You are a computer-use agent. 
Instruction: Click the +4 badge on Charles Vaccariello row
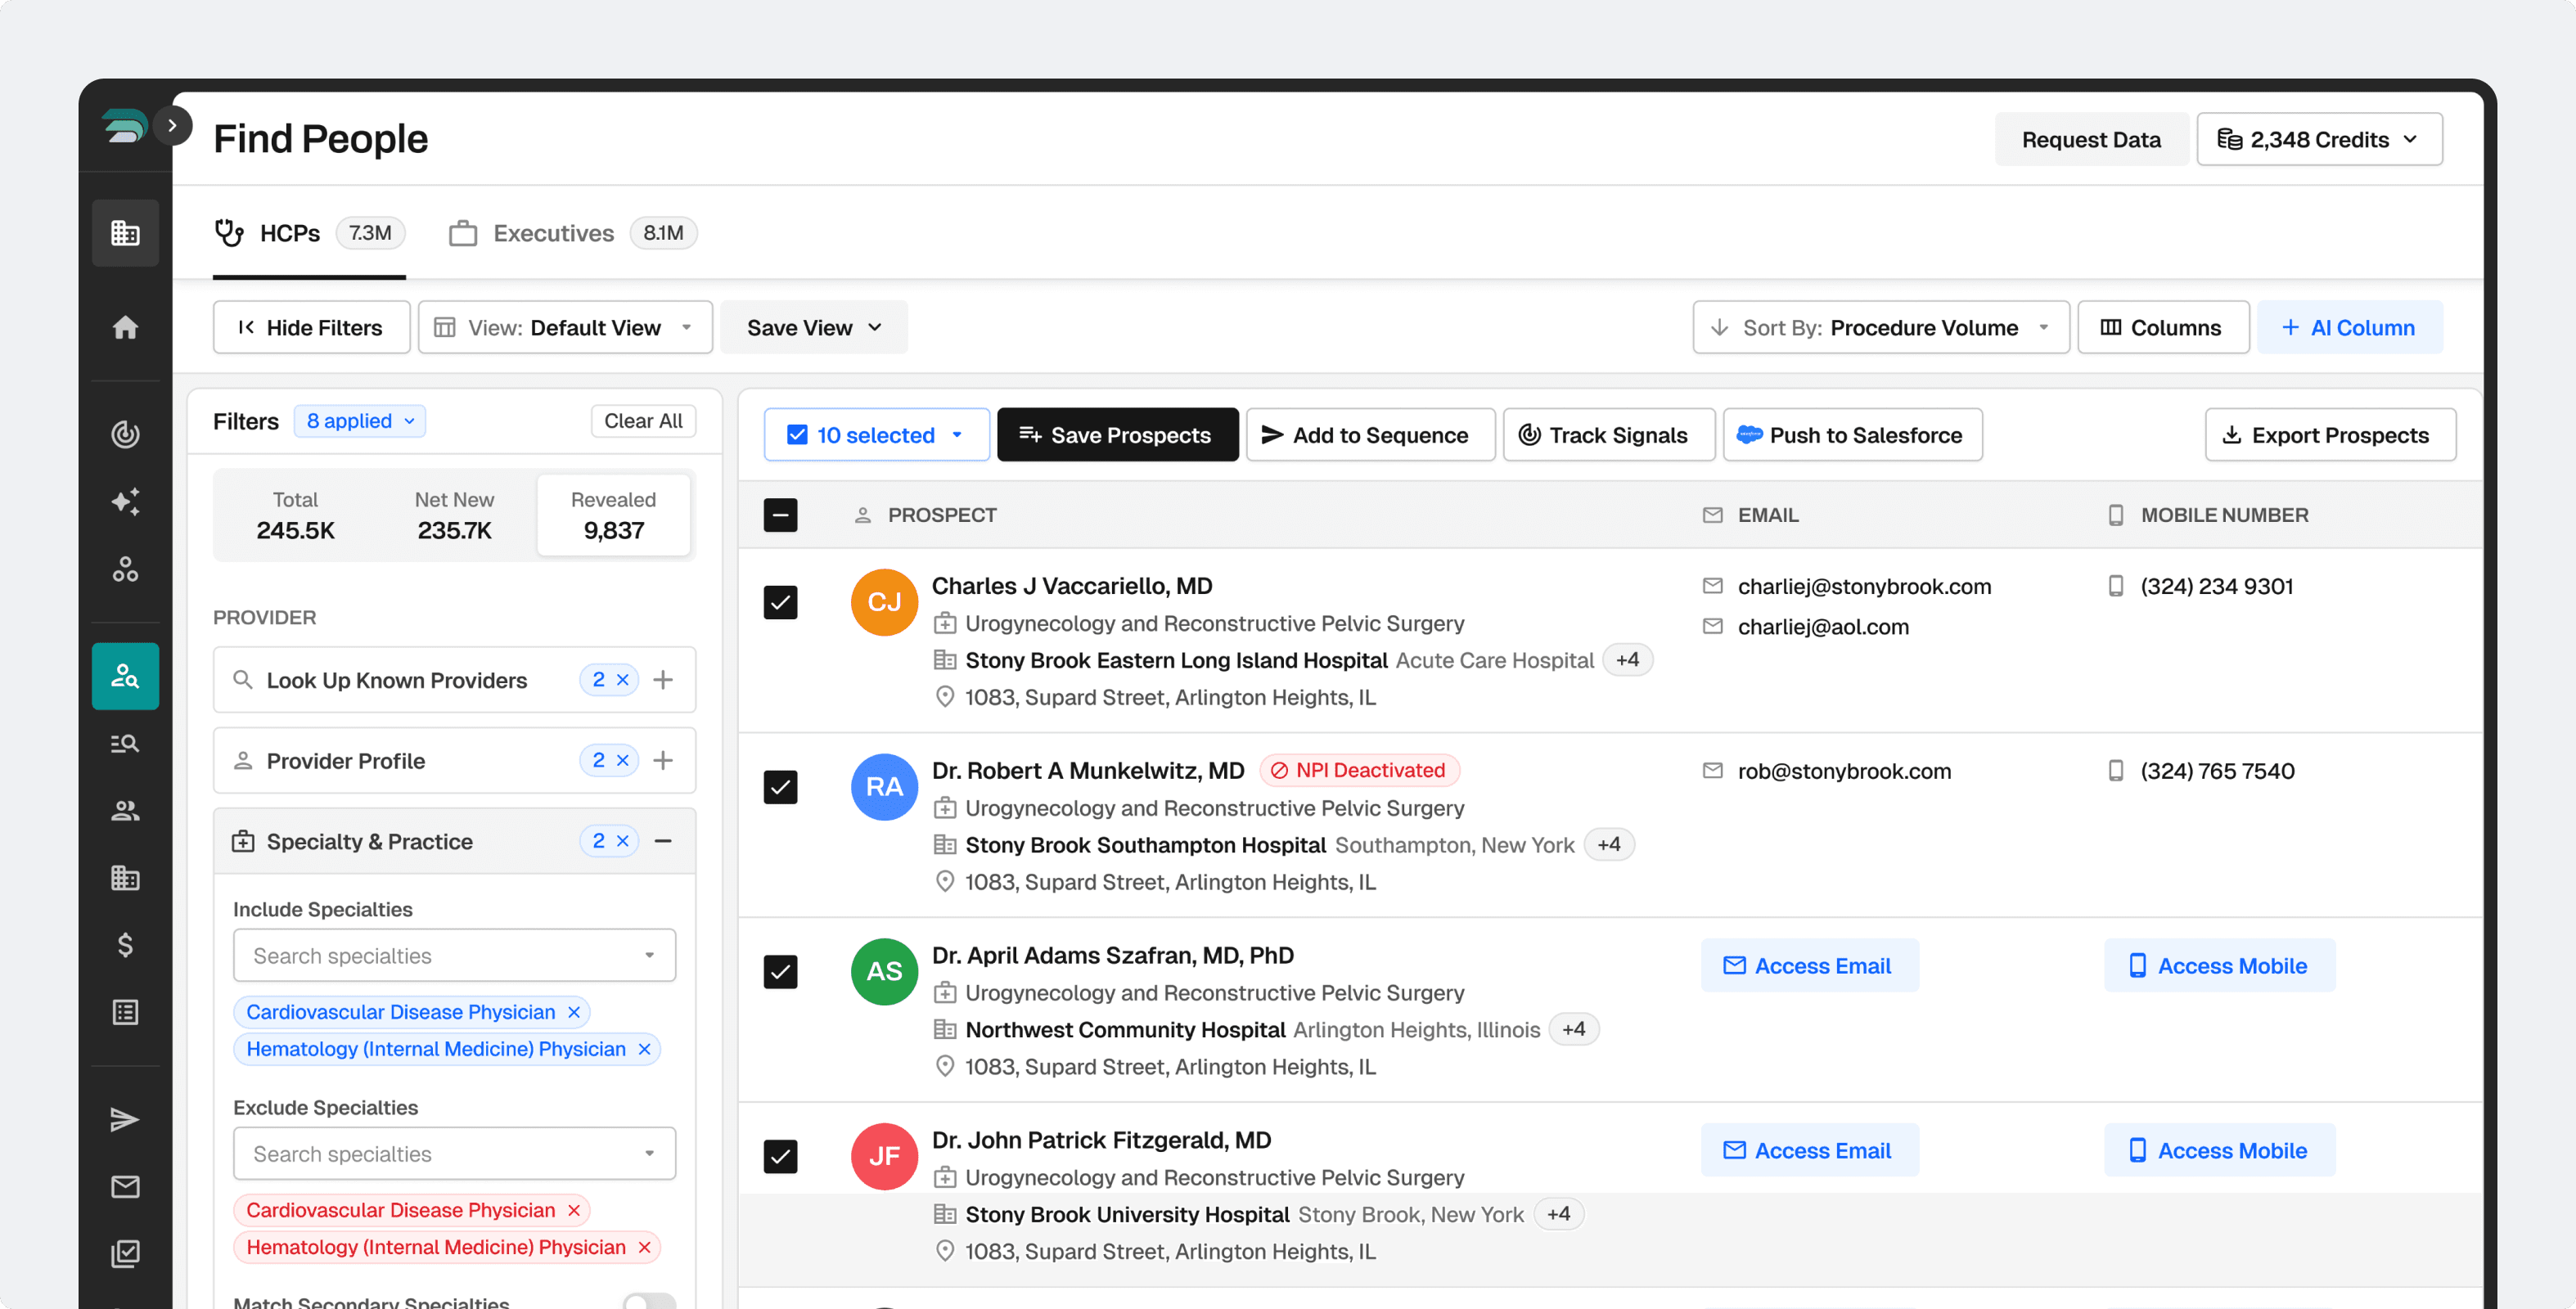click(x=1627, y=660)
